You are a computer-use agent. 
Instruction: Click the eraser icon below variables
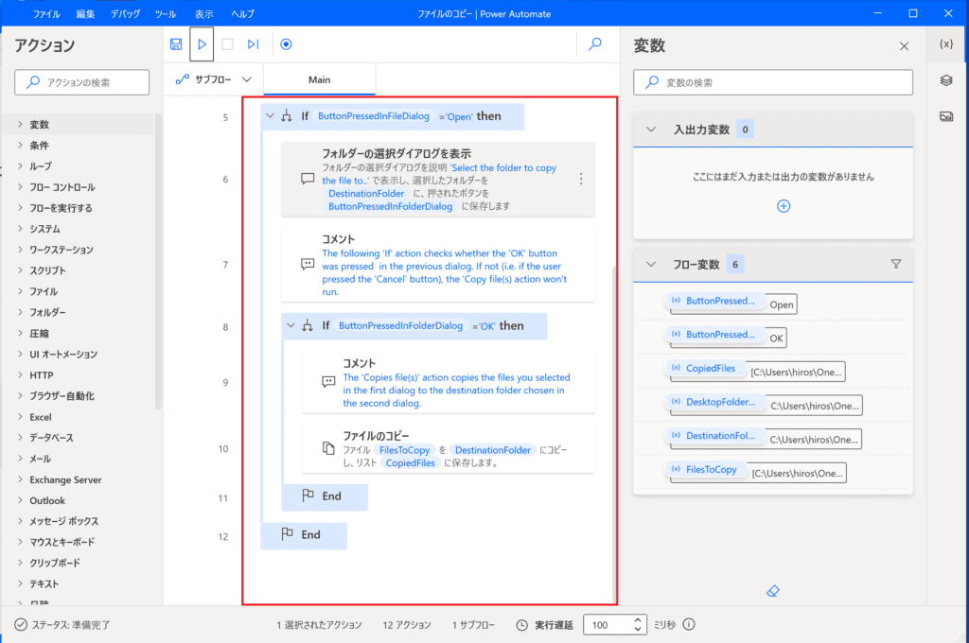point(772,591)
